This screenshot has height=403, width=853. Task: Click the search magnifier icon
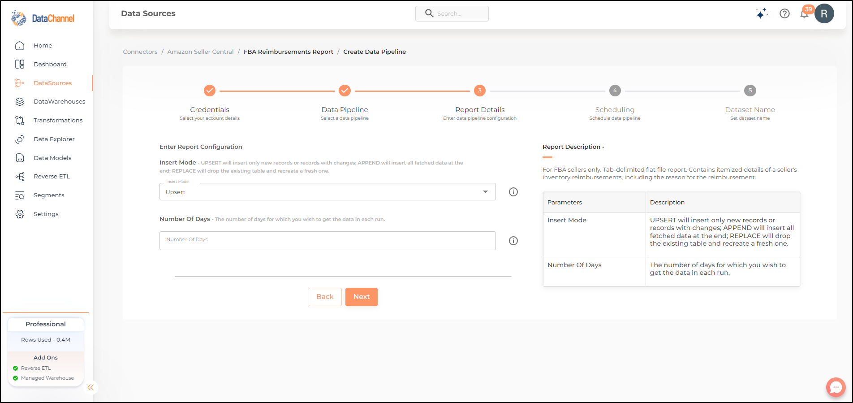(x=429, y=13)
